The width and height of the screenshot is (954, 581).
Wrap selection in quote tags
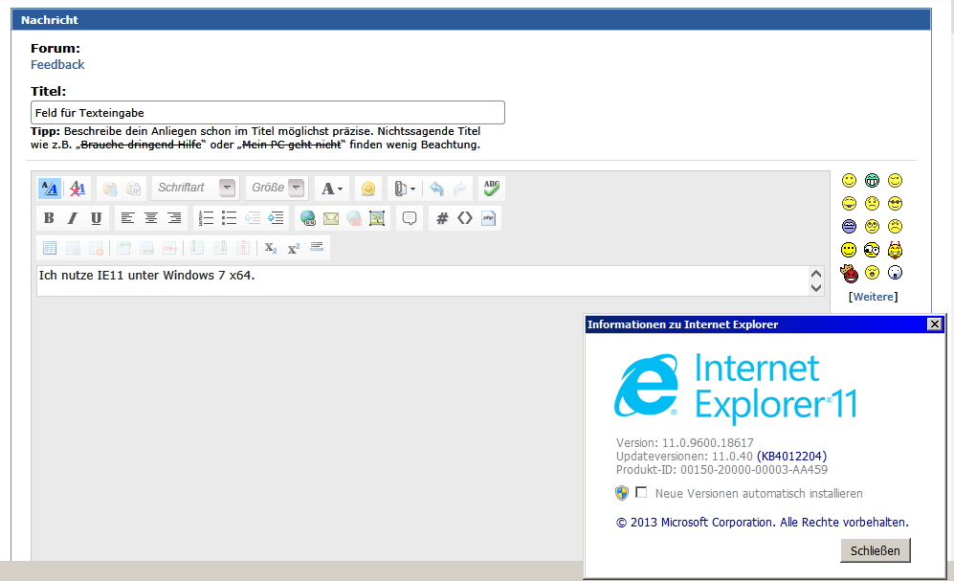click(410, 218)
